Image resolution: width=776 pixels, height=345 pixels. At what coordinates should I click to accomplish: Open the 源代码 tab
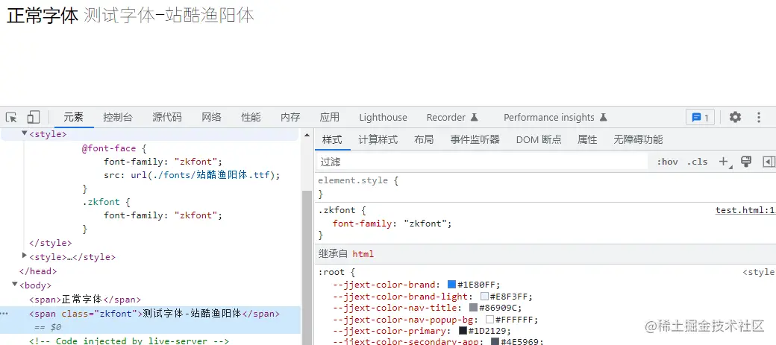167,117
